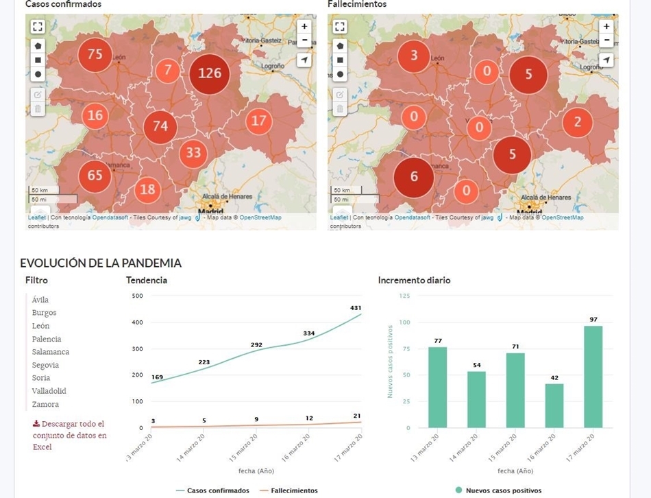Zoom in on the Casos confirmados map

(304, 26)
